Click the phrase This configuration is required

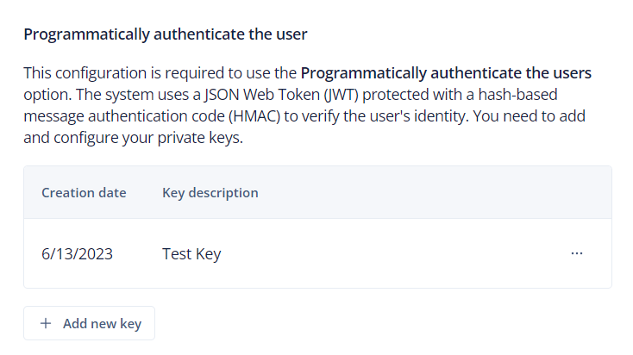tap(109, 72)
